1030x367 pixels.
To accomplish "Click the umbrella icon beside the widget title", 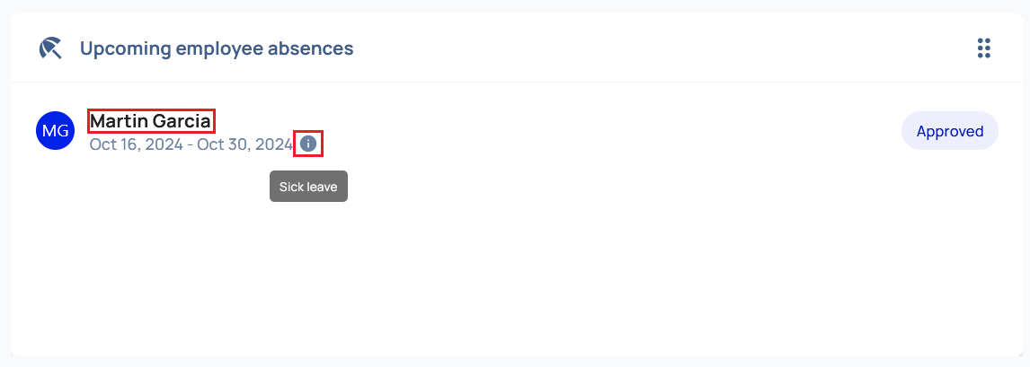I will (50, 48).
